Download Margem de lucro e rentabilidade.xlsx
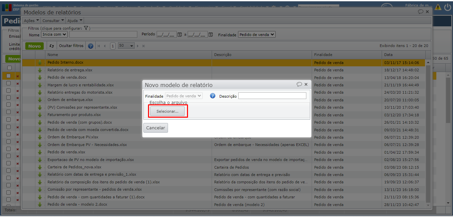Viewport: 453px width, 217px height. (40, 85)
